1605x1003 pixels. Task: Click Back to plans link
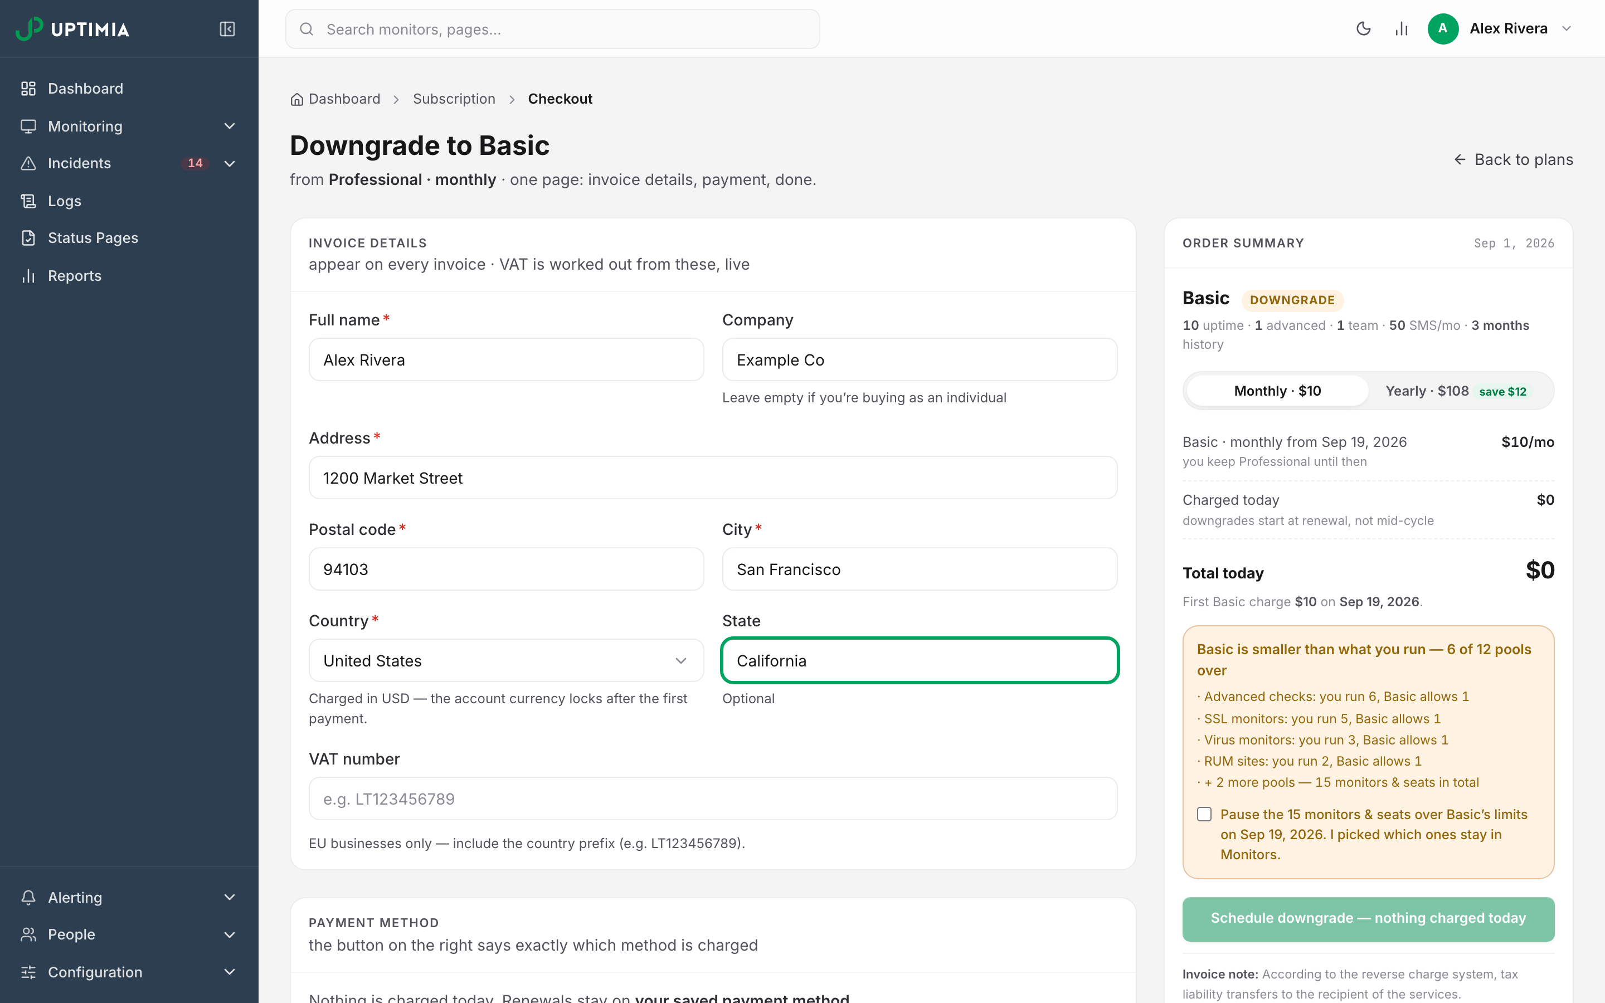pyautogui.click(x=1513, y=159)
